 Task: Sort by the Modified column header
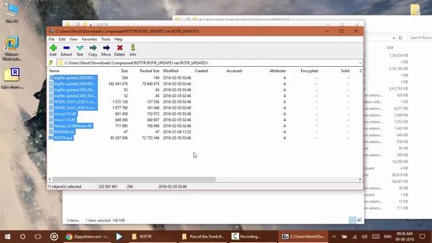171,71
